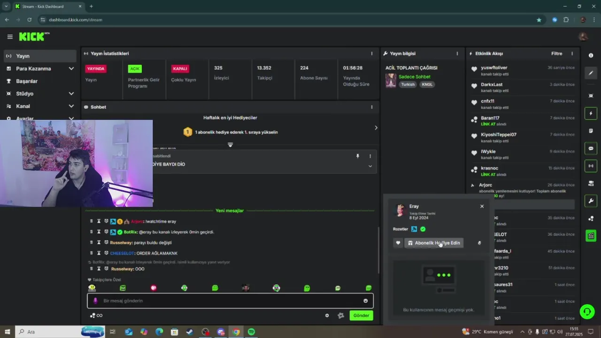This screenshot has width=601, height=338.
Task: Click the Sadece Sohbet category link
Action: point(414,77)
